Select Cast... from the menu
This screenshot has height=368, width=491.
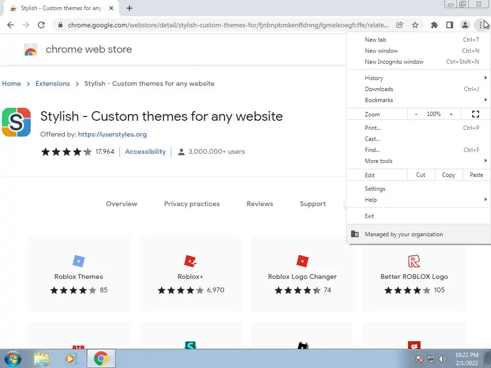point(419,138)
